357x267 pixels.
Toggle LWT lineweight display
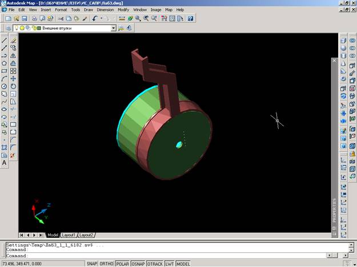coord(170,264)
